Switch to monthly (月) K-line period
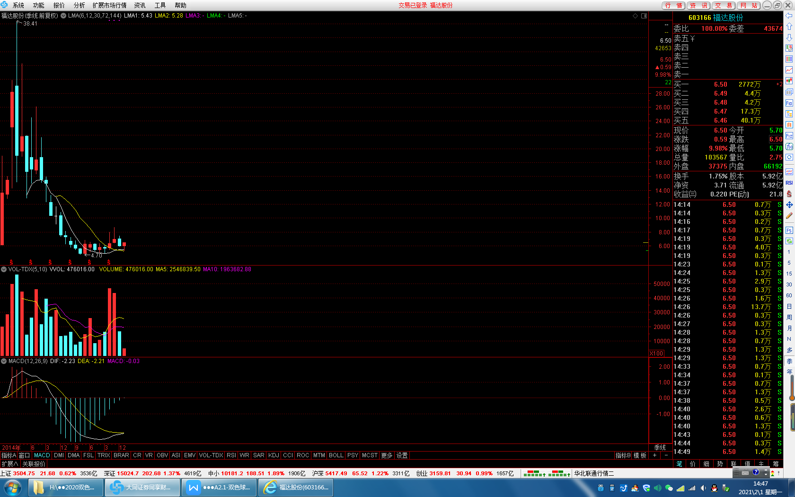 click(x=789, y=328)
